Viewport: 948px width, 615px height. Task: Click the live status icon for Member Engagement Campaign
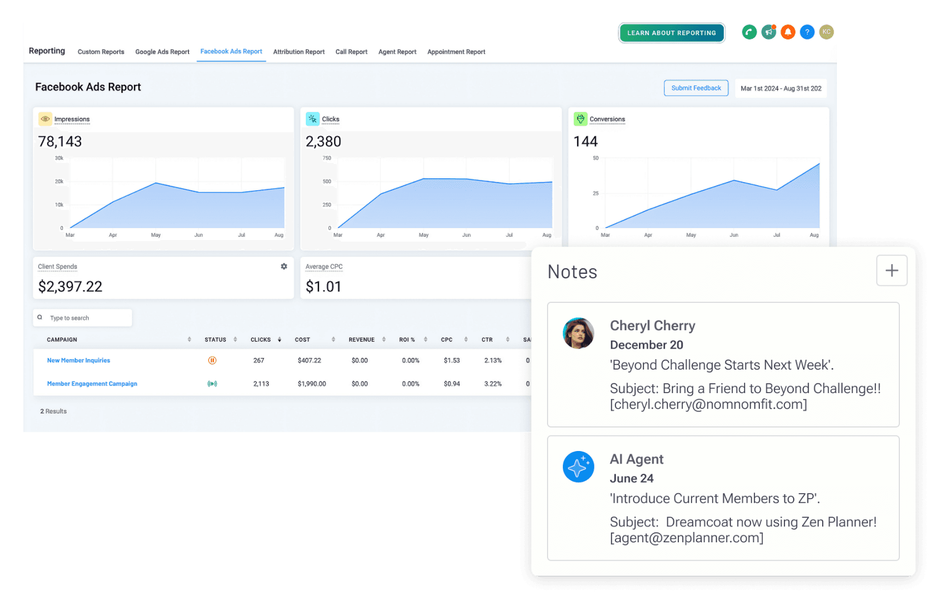(212, 384)
